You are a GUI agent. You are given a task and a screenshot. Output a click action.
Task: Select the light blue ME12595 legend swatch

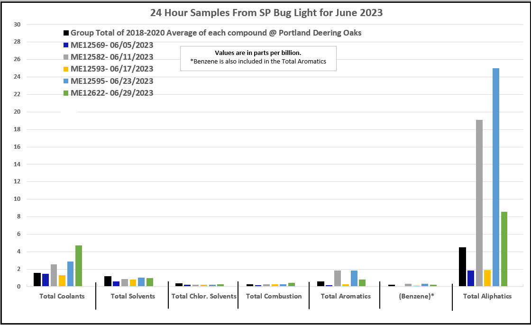tap(66, 81)
